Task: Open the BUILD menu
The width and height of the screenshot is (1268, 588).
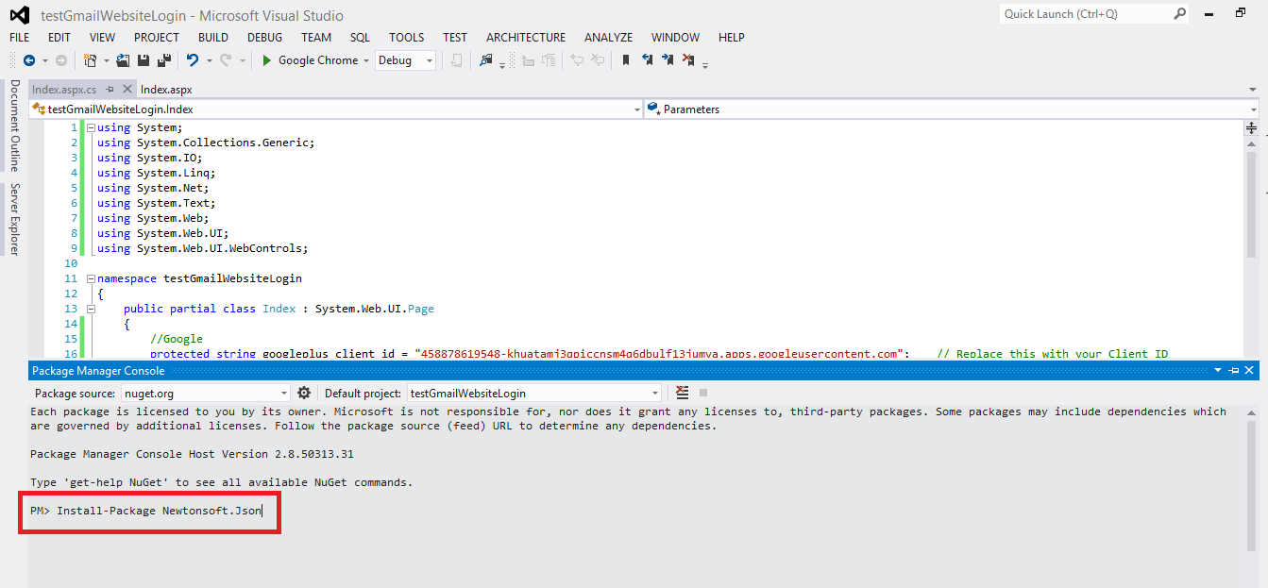Action: tap(213, 38)
